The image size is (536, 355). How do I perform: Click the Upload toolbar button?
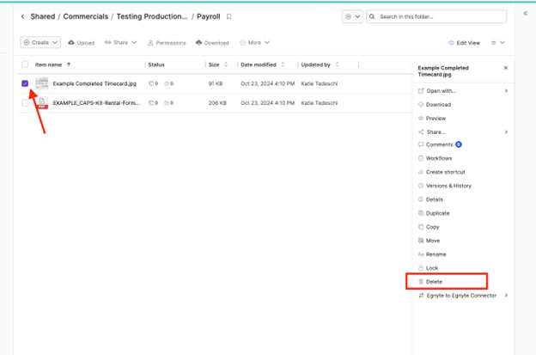click(x=81, y=43)
